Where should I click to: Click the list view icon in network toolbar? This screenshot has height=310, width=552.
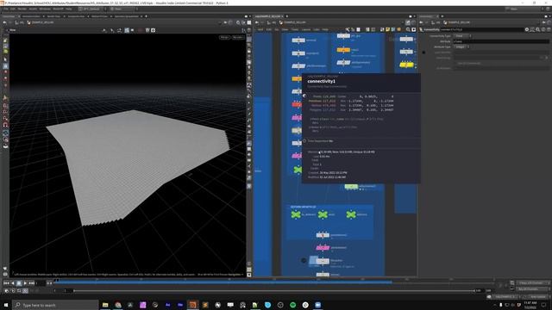coord(367,29)
